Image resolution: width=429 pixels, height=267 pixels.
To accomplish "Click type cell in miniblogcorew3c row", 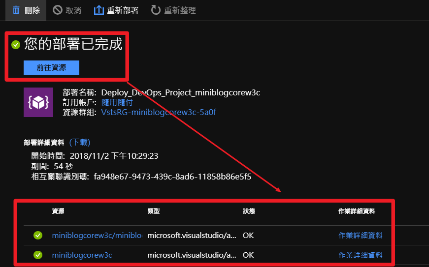I will point(192,255).
